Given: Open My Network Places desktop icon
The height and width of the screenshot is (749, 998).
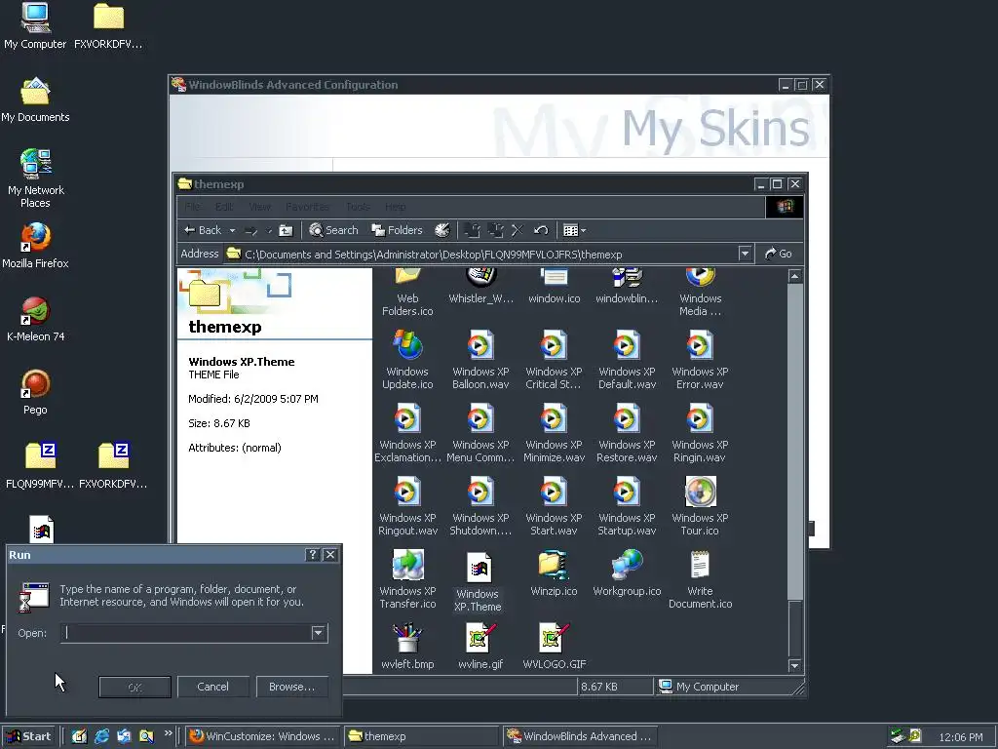Looking at the screenshot, I should point(36,178).
